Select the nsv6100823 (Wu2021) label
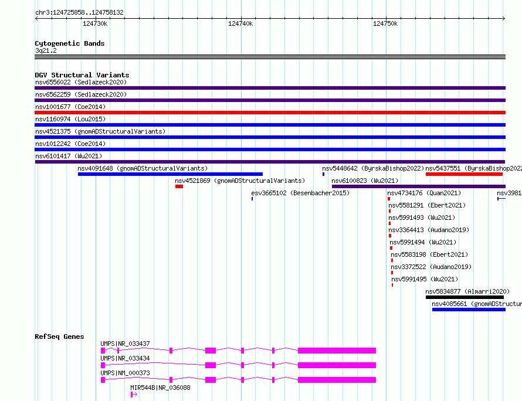522x401 pixels. pyautogui.click(x=365, y=181)
